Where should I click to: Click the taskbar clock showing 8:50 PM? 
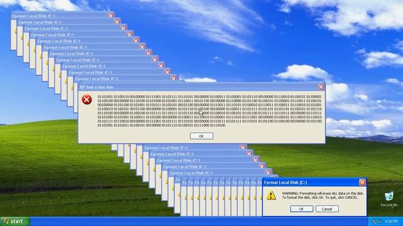tap(391, 221)
